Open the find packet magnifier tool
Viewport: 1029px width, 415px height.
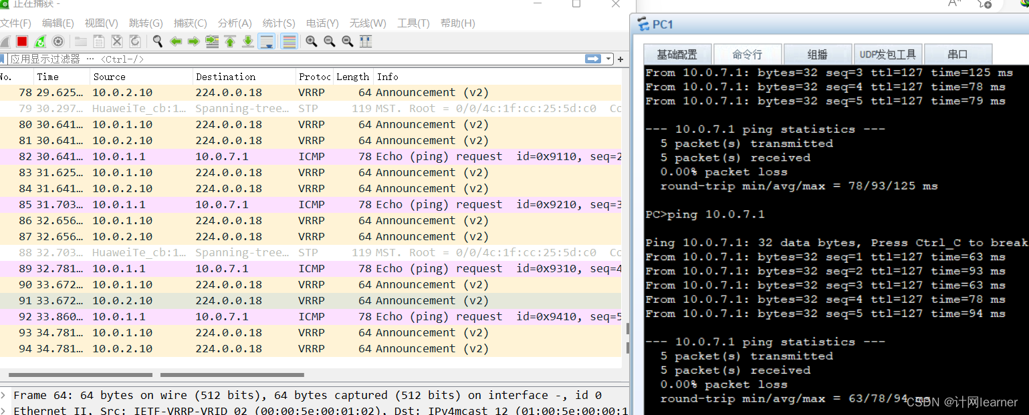click(x=158, y=41)
